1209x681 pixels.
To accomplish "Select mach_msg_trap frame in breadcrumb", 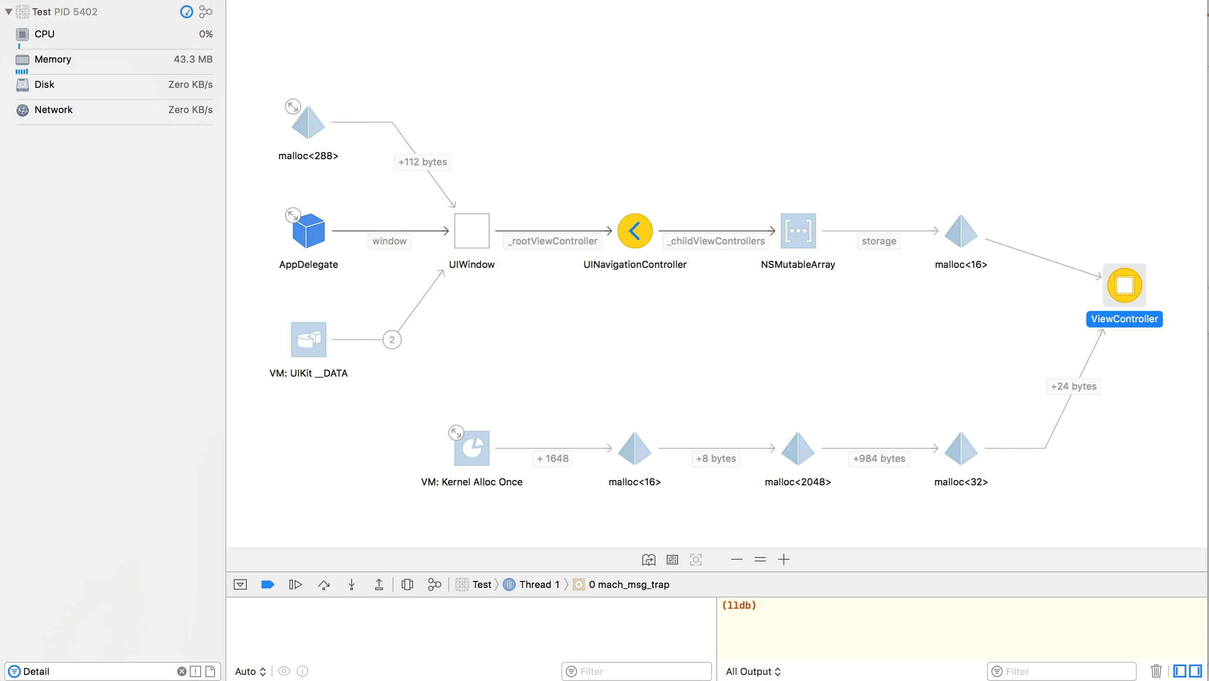I will click(628, 584).
